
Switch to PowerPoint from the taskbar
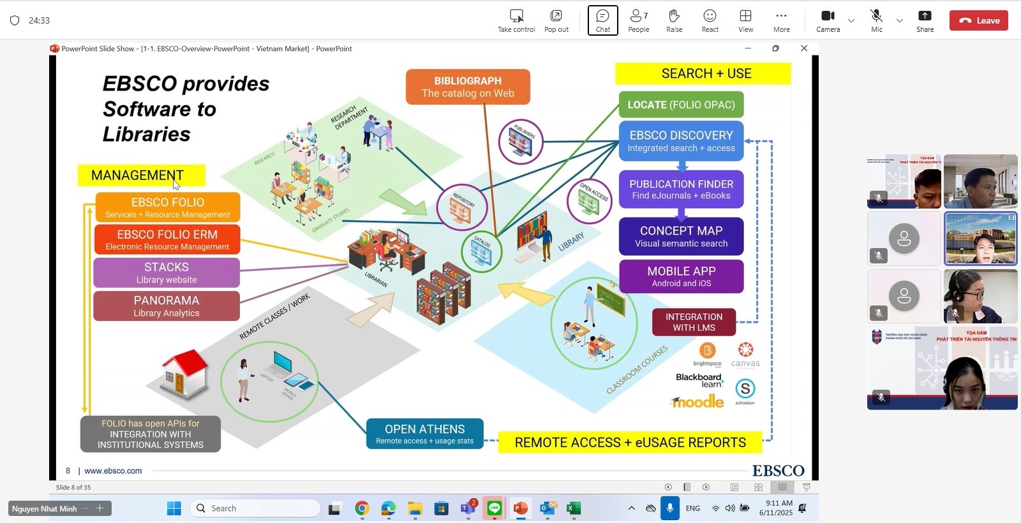pos(521,508)
